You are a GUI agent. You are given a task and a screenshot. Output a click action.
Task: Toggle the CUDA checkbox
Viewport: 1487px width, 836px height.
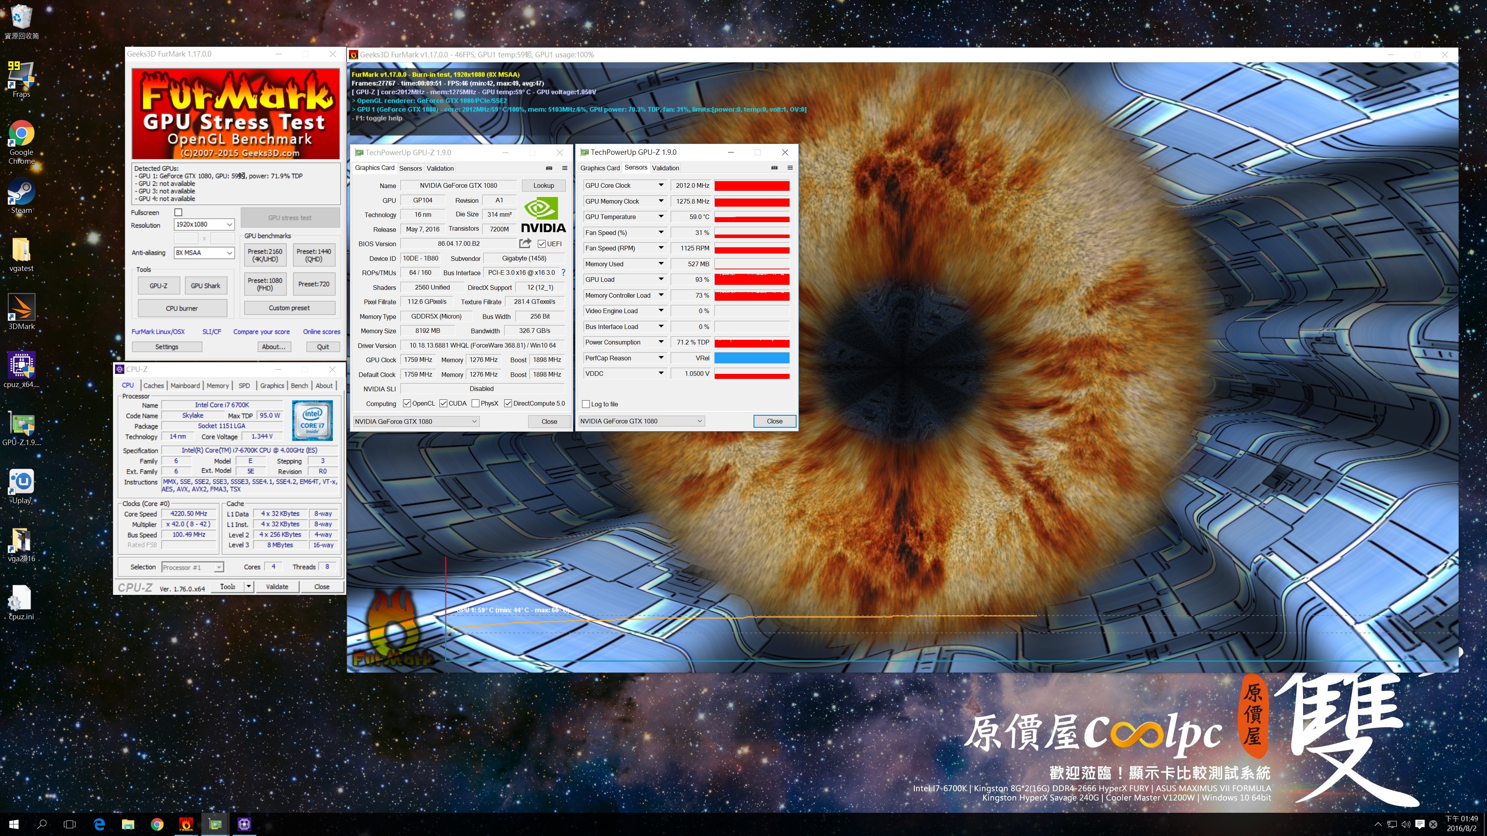click(443, 403)
